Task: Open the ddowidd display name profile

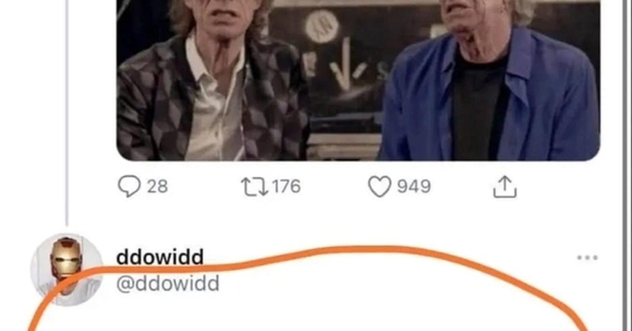Action: coord(160,257)
